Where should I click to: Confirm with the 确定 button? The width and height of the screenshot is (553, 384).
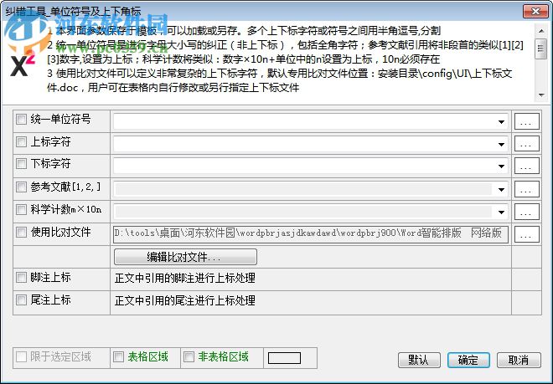468,360
